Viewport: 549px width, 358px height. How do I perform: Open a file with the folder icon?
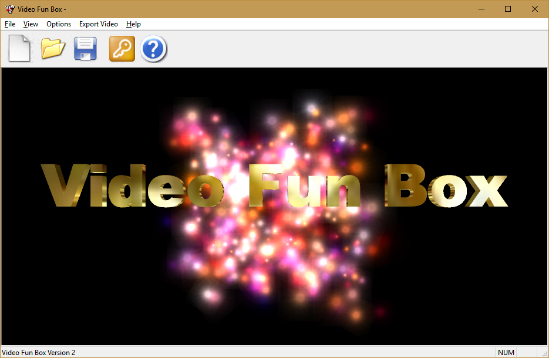tap(53, 49)
